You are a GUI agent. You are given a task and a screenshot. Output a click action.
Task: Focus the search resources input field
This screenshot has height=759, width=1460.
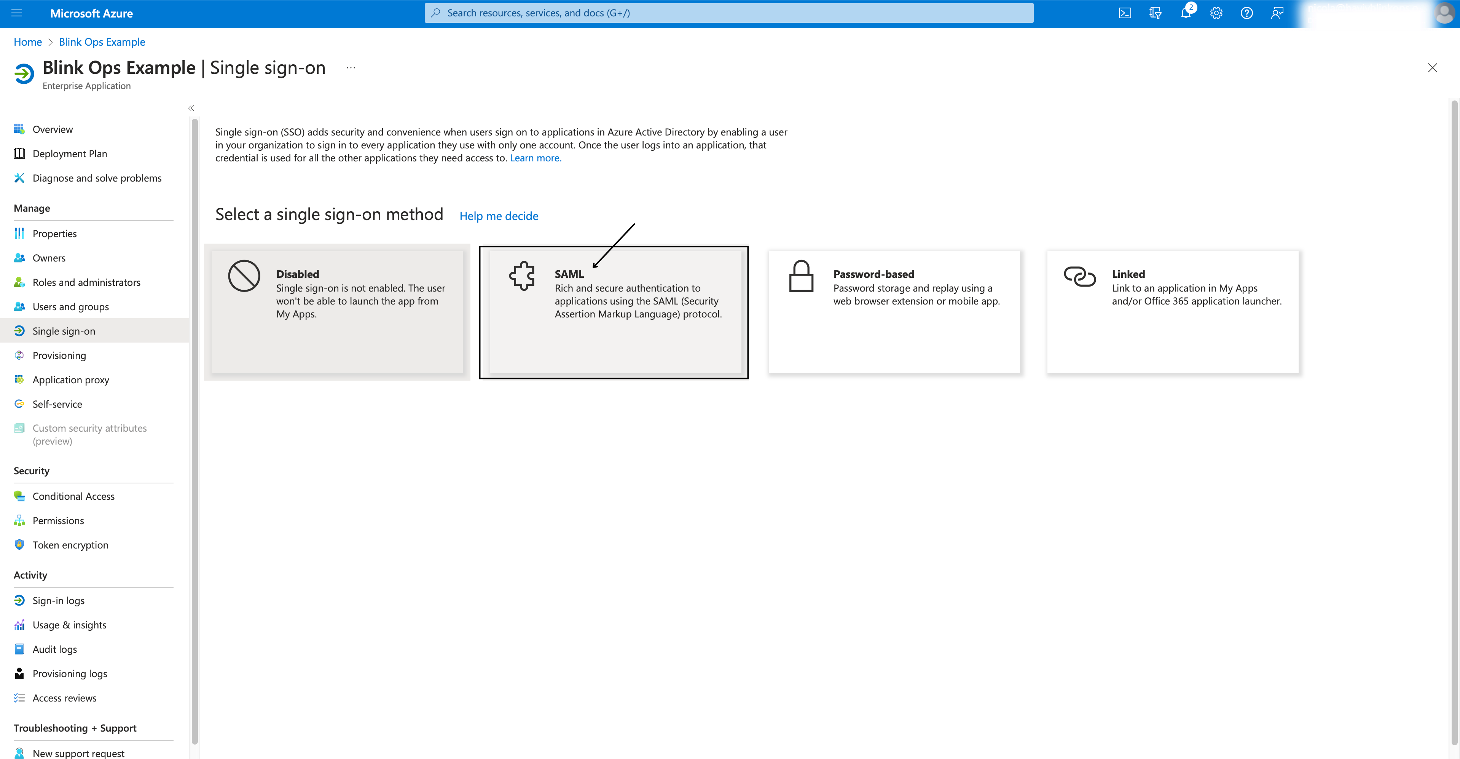click(729, 13)
